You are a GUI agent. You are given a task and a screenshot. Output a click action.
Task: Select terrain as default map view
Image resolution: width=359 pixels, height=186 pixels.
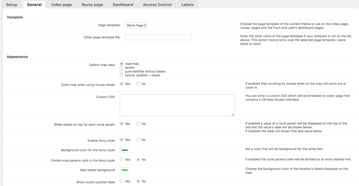pos(121,68)
